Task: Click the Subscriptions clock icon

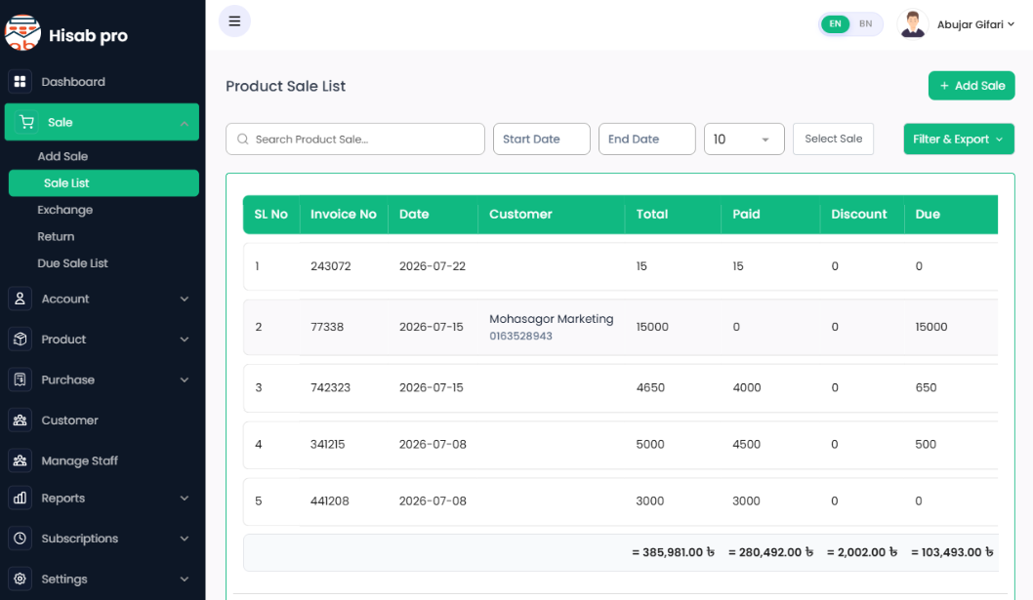Action: [20, 539]
